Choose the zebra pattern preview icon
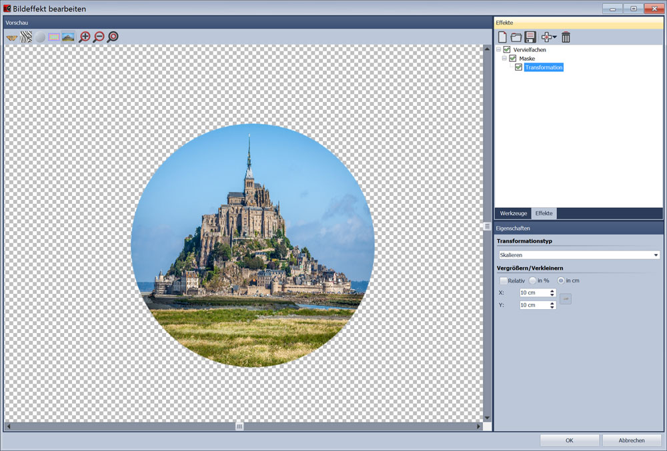Image resolution: width=667 pixels, height=451 pixels. pos(26,37)
